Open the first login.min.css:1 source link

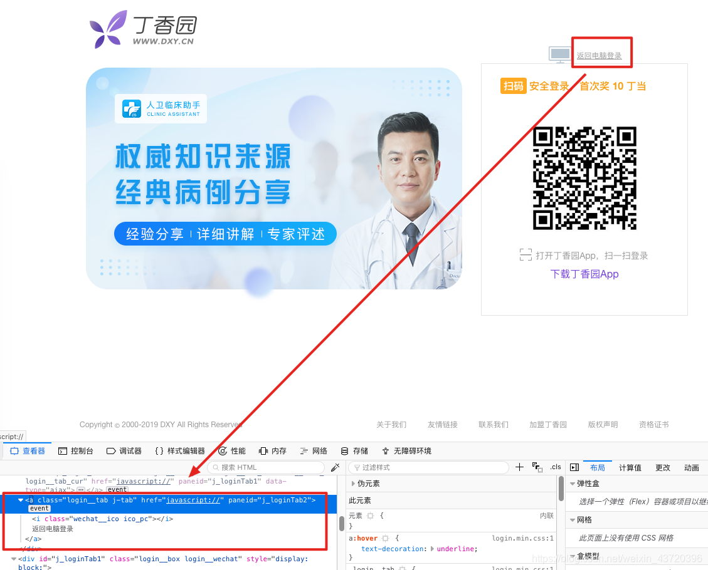pos(522,538)
